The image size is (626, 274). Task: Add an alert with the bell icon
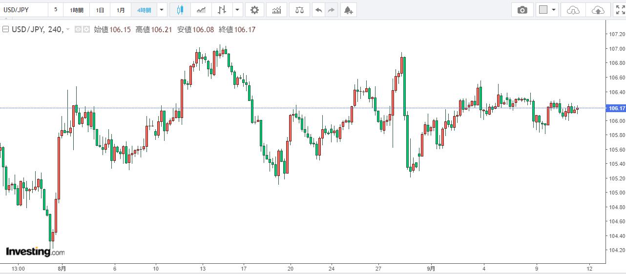tap(348, 10)
